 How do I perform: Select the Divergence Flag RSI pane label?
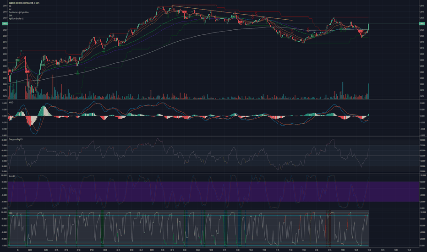[16, 139]
